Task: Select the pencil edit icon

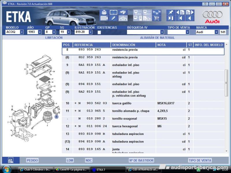Action: pos(113,18)
